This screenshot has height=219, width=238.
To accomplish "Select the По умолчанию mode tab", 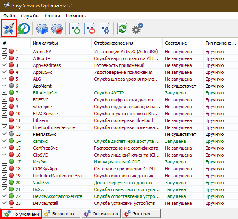I will (22, 214).
